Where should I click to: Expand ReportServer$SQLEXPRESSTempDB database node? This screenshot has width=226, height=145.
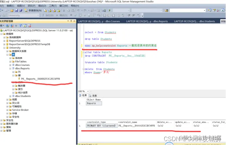[4, 44]
